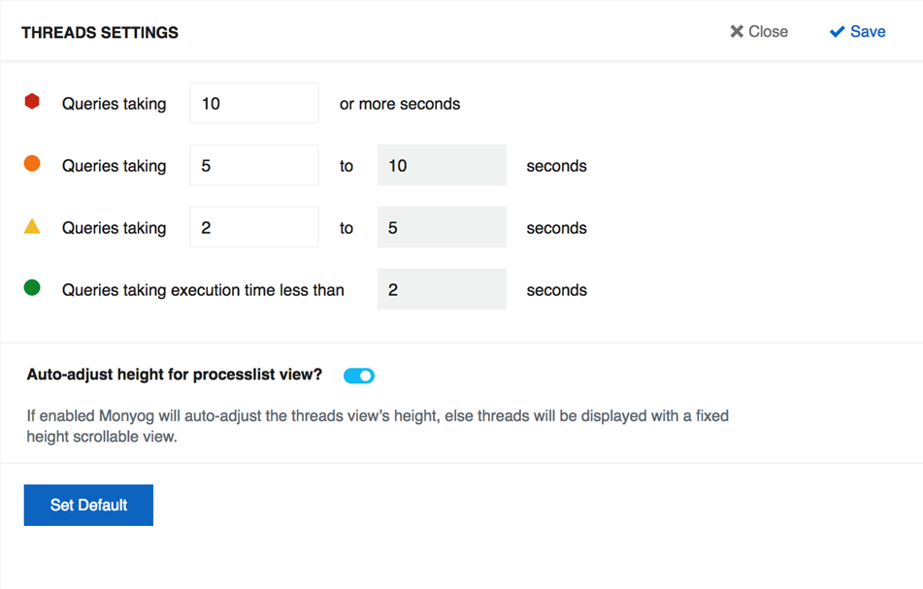Viewport: 923px width, 589px height.
Task: Close the Threads Settings panel
Action: [759, 32]
